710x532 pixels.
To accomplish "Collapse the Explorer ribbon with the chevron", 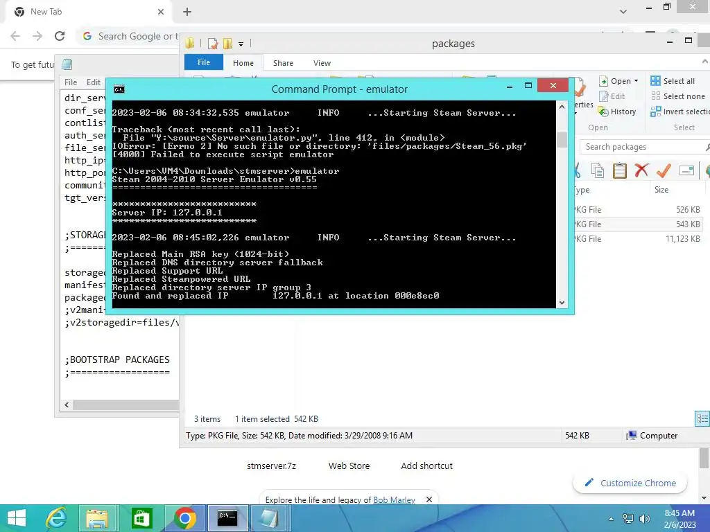I will click(705, 61).
